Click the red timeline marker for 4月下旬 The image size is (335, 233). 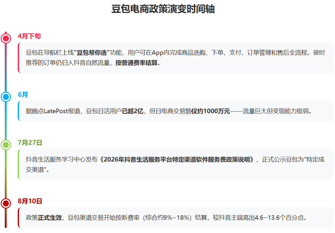(6, 38)
